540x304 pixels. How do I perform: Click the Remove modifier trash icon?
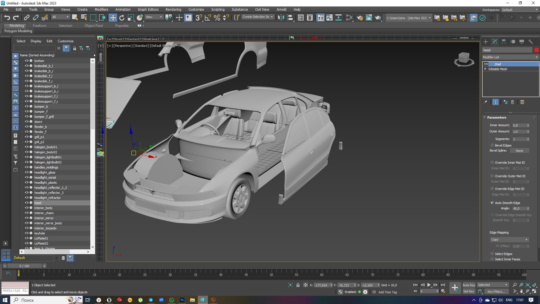pos(512,102)
